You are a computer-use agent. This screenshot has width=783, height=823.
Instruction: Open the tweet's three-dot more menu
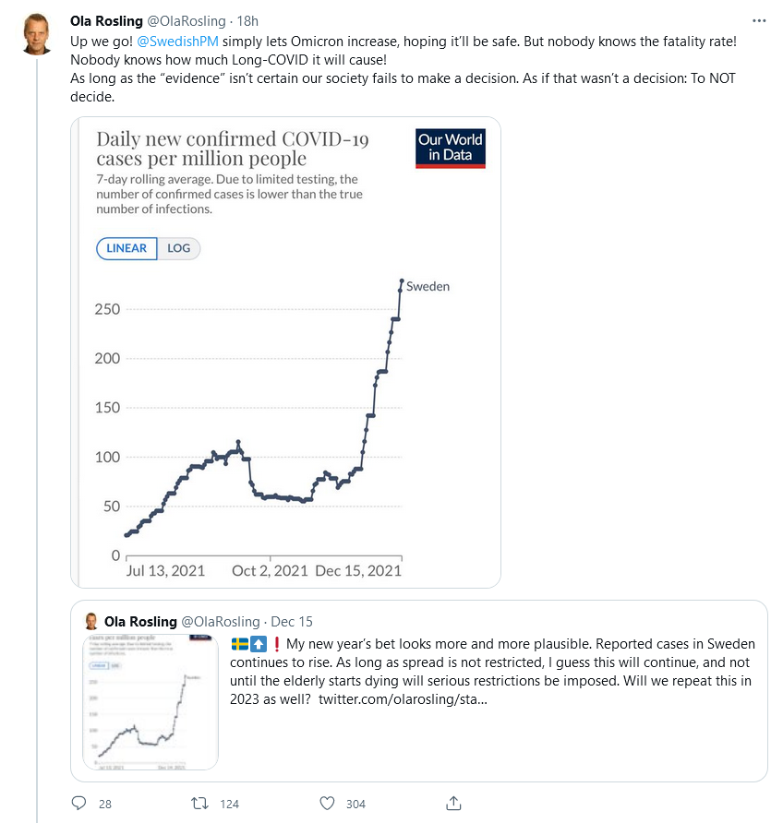[x=759, y=20]
